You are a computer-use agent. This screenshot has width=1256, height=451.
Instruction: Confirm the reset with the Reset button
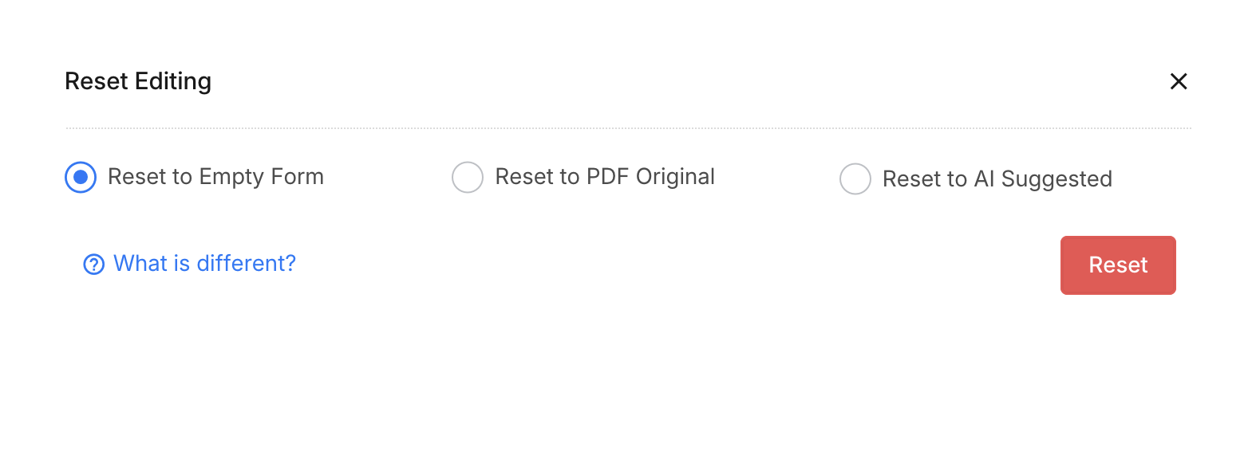1117,265
